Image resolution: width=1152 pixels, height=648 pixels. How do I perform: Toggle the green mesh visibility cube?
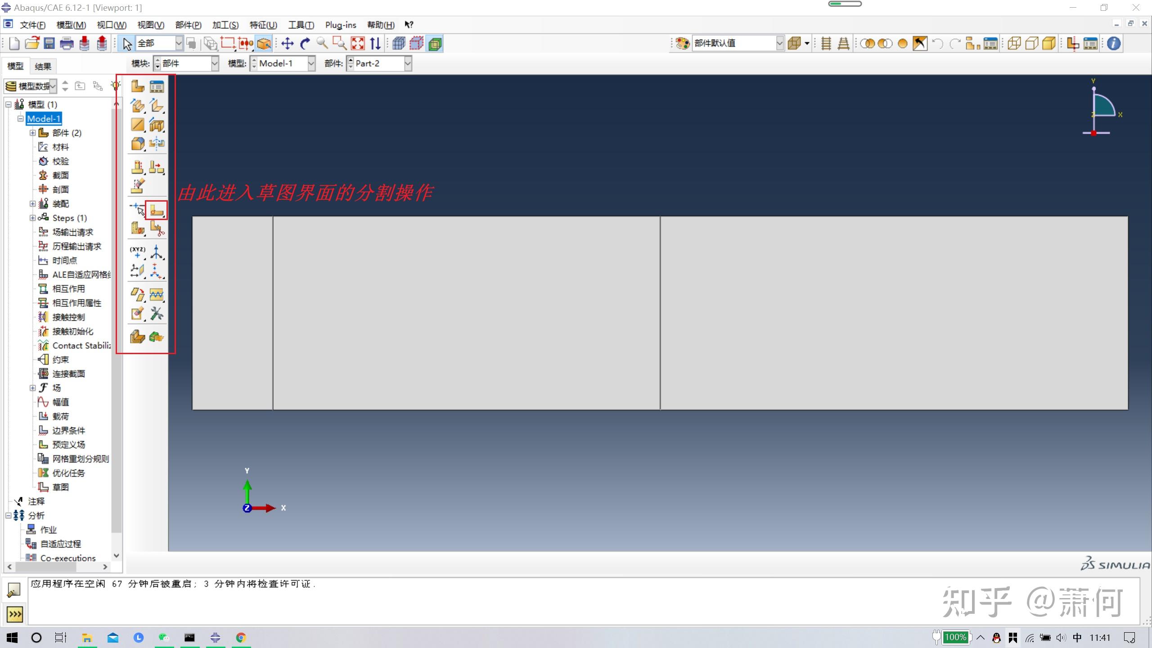pyautogui.click(x=435, y=44)
